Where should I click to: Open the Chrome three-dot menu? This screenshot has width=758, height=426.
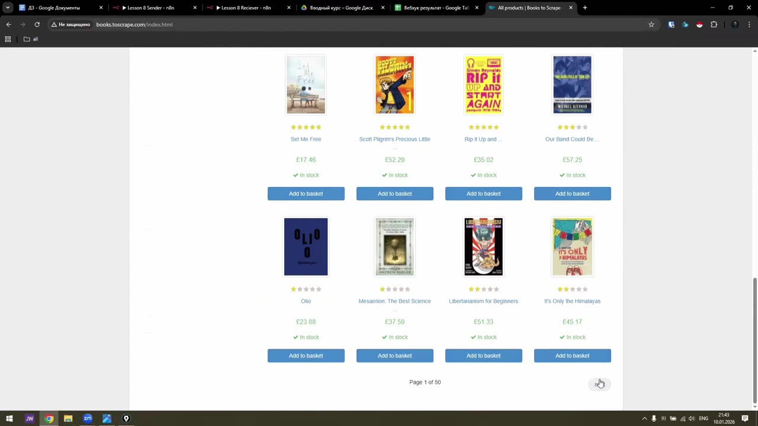point(749,24)
